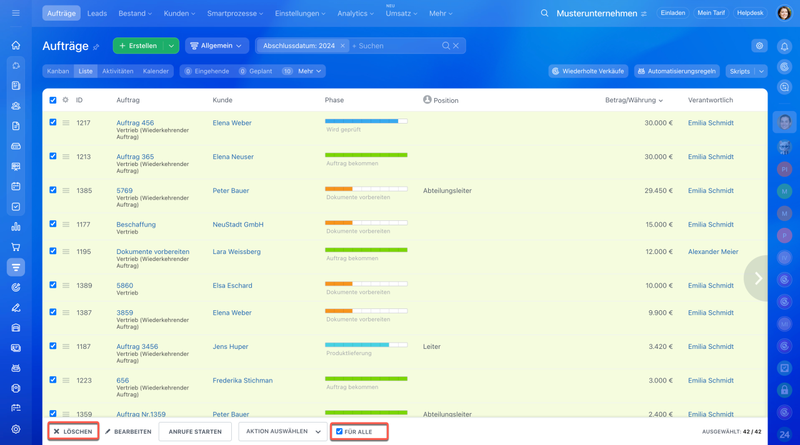Open the Skripts dropdown arrow
Viewport: 800px width, 445px height.
click(x=761, y=71)
